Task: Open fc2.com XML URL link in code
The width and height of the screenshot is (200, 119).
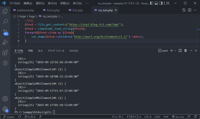Action: [94, 24]
